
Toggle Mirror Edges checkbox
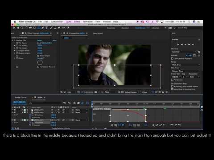click(x=38, y=56)
